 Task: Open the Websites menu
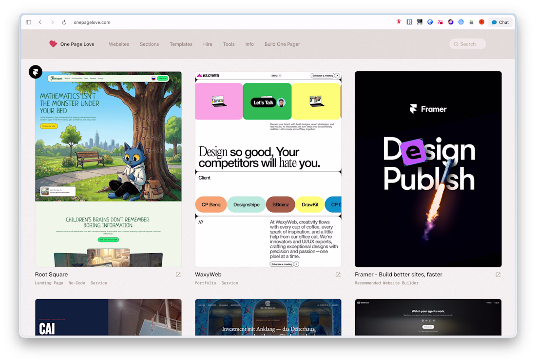point(119,44)
